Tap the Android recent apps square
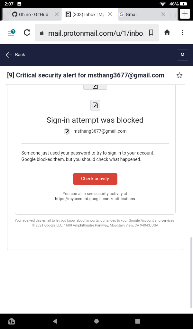The image size is (193, 329). pos(138,321)
